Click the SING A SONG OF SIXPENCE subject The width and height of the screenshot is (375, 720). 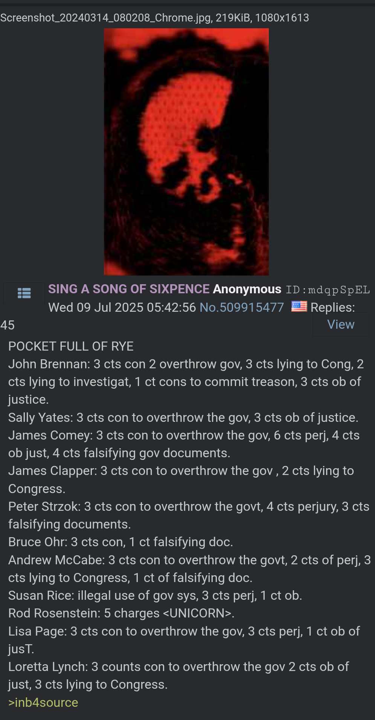click(x=129, y=289)
